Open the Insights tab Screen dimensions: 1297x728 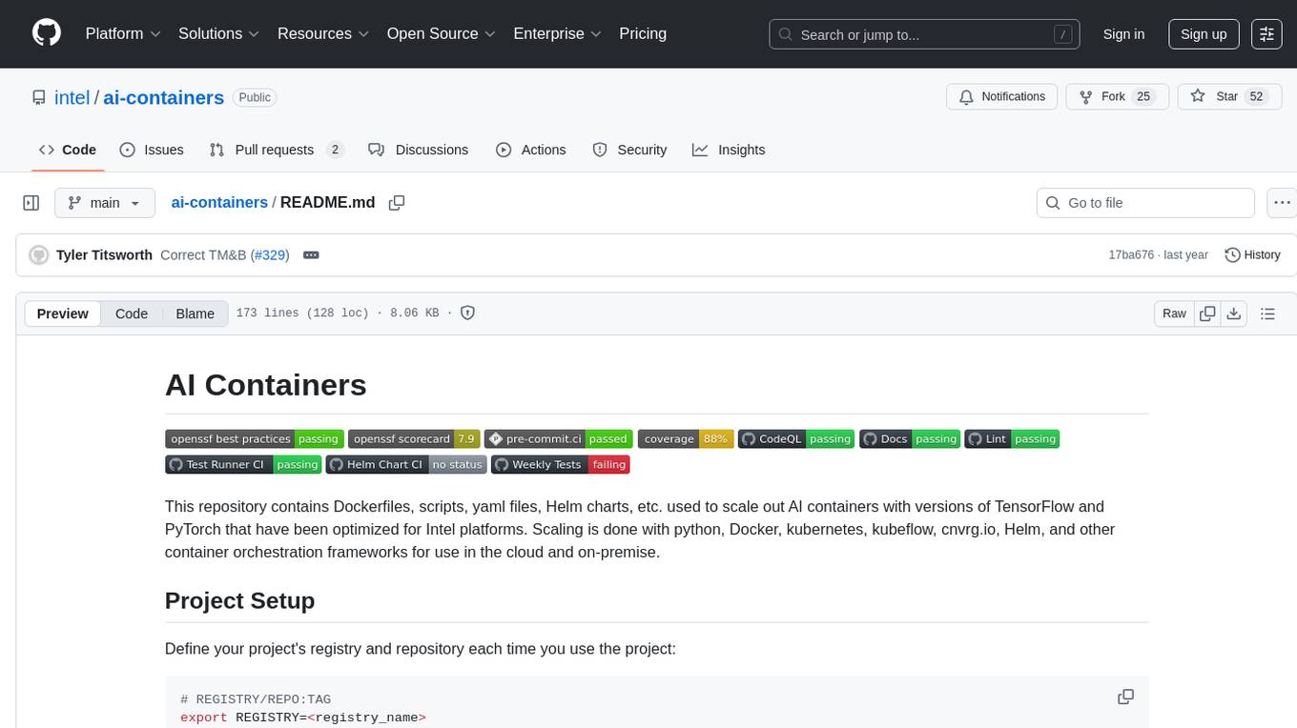[729, 150]
